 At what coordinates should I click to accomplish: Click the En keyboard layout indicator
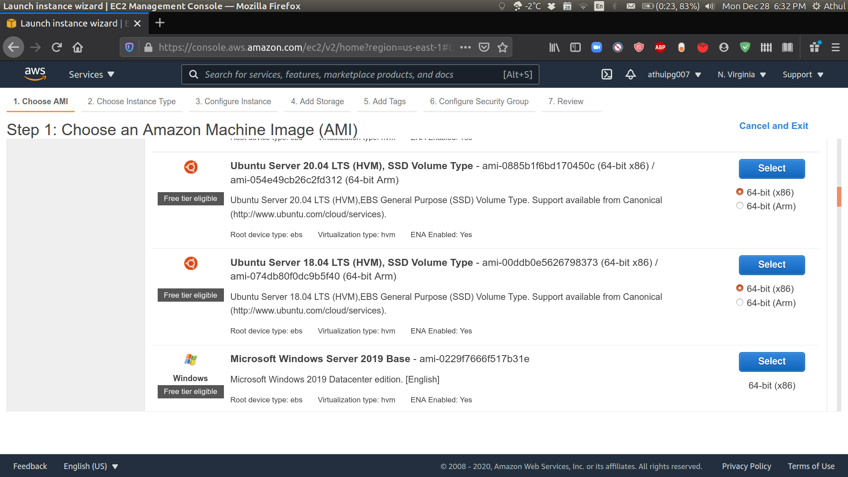599,6
